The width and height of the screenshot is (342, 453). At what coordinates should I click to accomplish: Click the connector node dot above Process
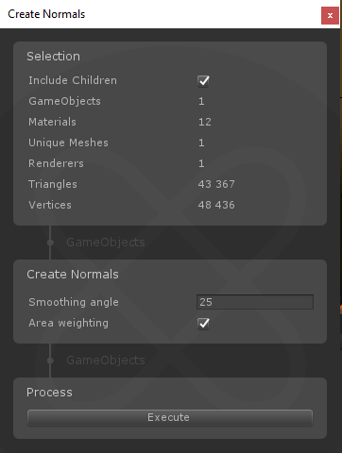[50, 361]
